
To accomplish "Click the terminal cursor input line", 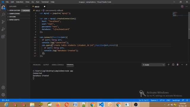I will 34,78.
